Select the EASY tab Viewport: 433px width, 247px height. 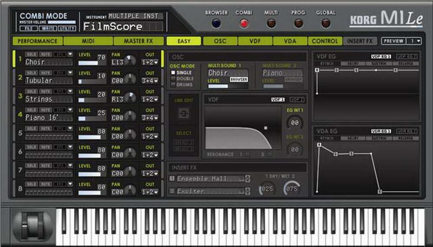pos(184,41)
